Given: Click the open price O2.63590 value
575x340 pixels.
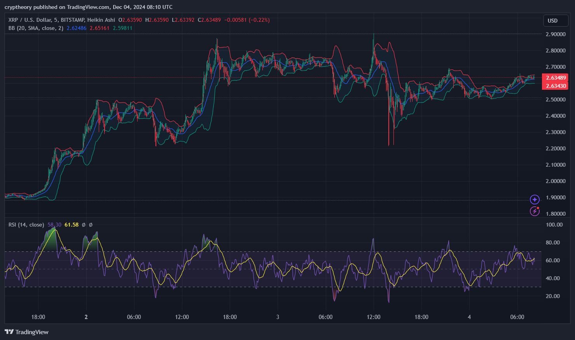Looking at the screenshot, I should coord(130,20).
